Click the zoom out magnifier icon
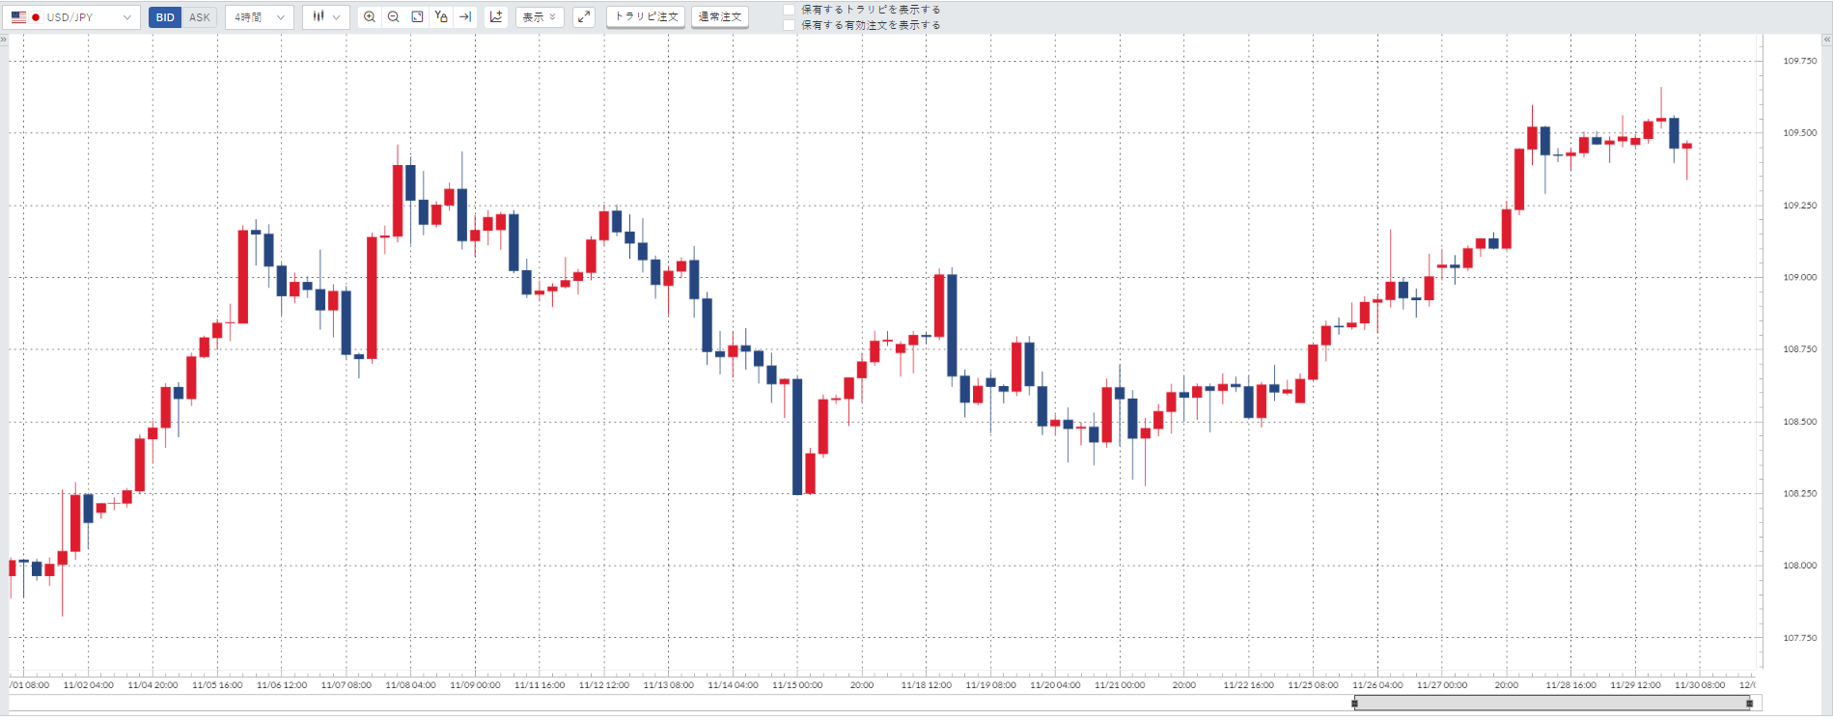The image size is (1833, 720). click(x=394, y=17)
